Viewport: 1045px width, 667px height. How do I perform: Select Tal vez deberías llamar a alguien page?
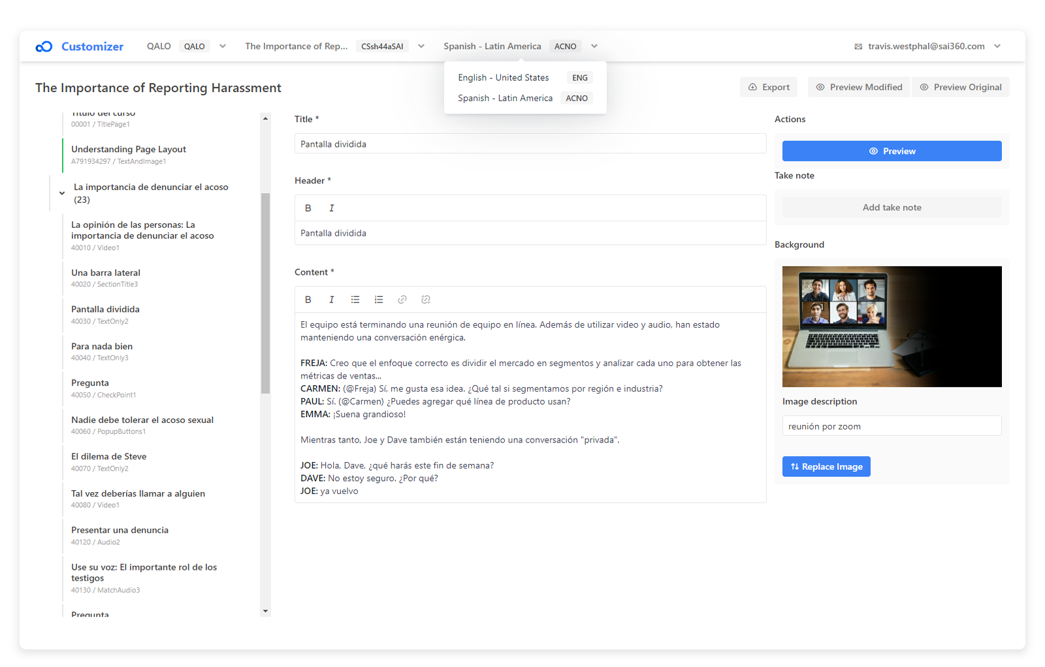coord(157,499)
